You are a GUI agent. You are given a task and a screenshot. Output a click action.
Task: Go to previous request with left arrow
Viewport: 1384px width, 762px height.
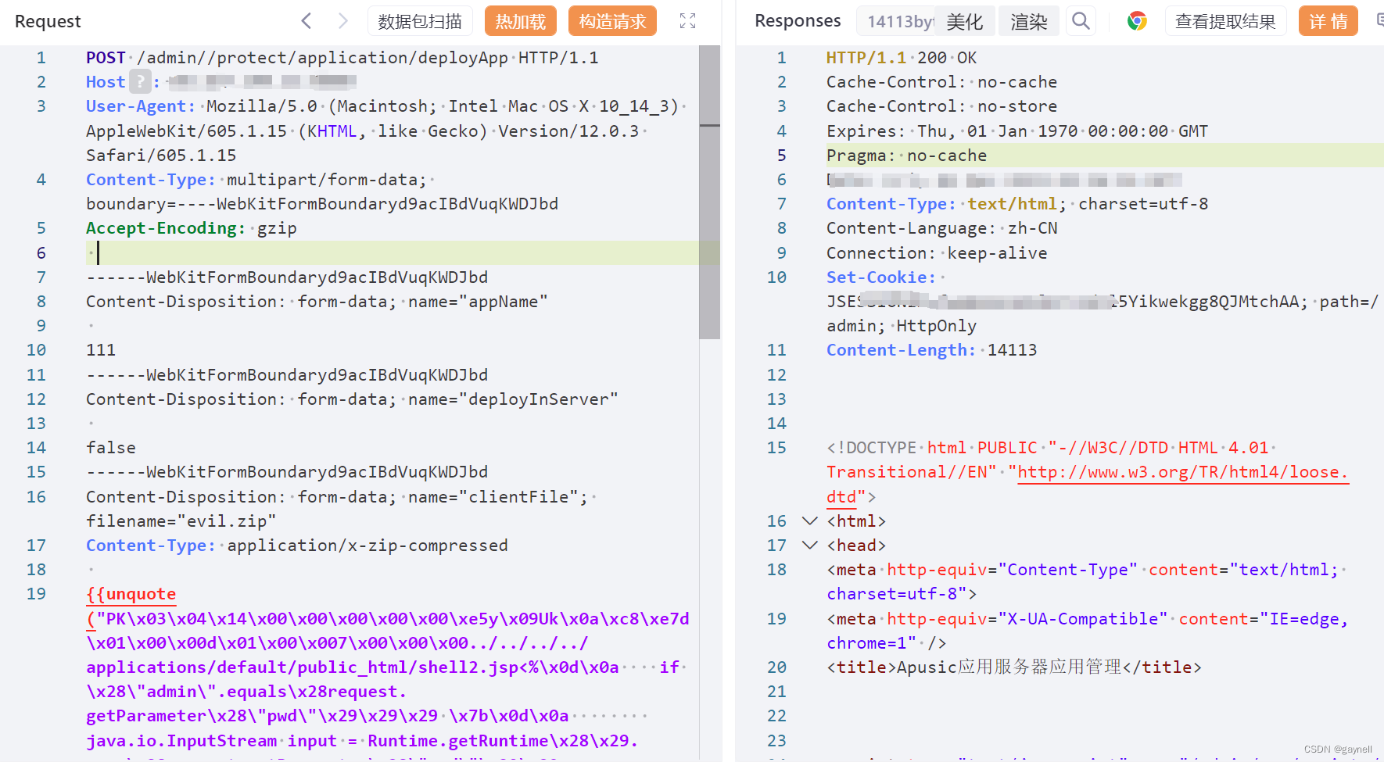(x=307, y=21)
